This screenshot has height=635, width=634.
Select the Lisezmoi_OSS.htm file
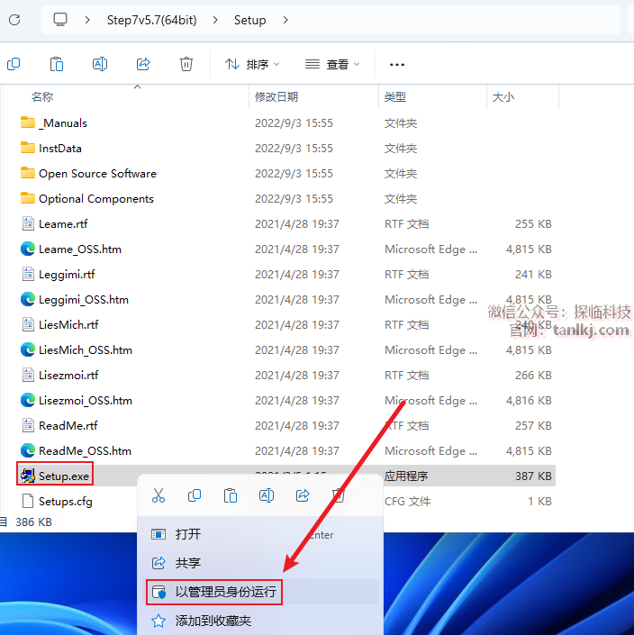tap(77, 400)
